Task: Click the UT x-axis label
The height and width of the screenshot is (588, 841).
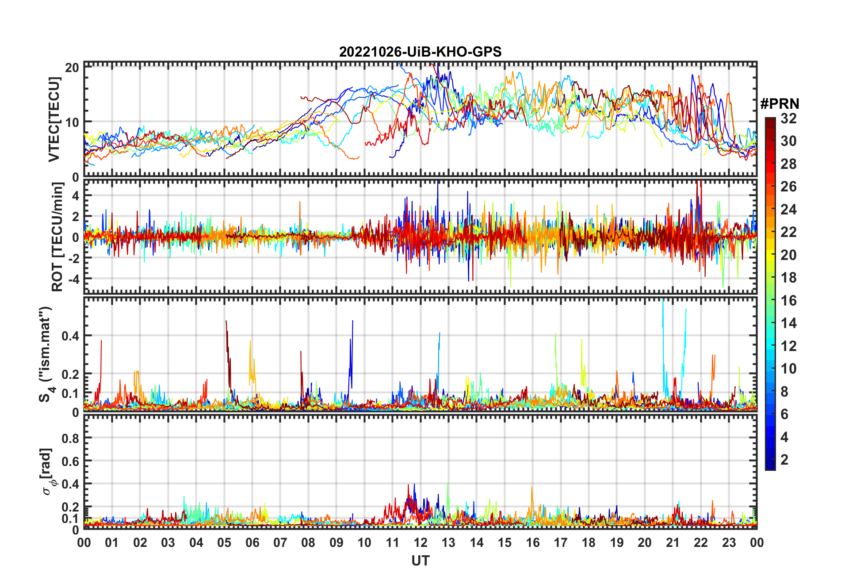Action: point(420,561)
